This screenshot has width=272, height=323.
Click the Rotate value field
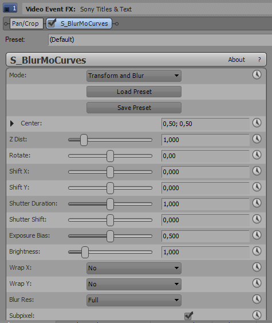pyautogui.click(x=205, y=156)
